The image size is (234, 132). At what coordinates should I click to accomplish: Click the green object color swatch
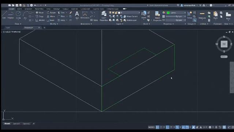(168, 13)
